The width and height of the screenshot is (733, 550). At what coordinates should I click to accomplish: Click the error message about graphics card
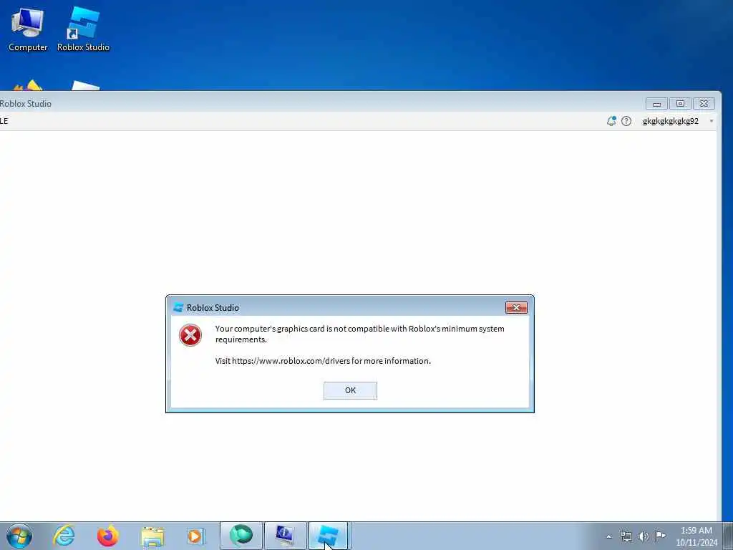click(359, 334)
